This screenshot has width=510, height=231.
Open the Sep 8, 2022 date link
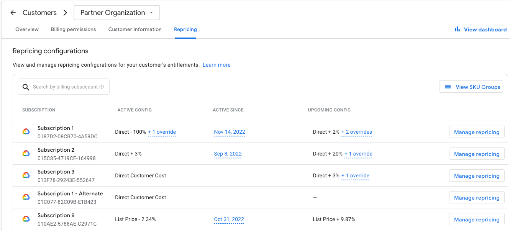228,154
